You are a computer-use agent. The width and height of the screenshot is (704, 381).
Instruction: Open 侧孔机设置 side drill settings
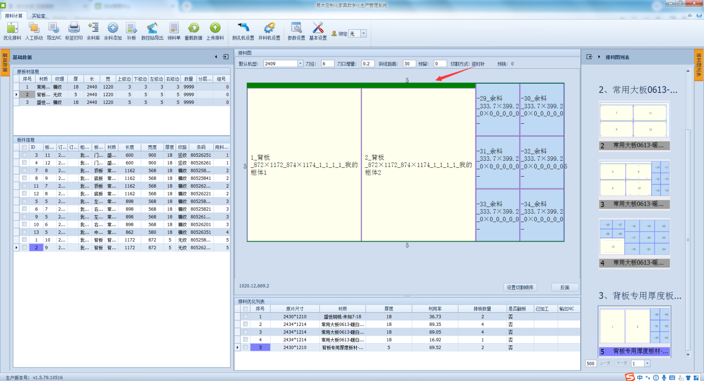pos(243,31)
